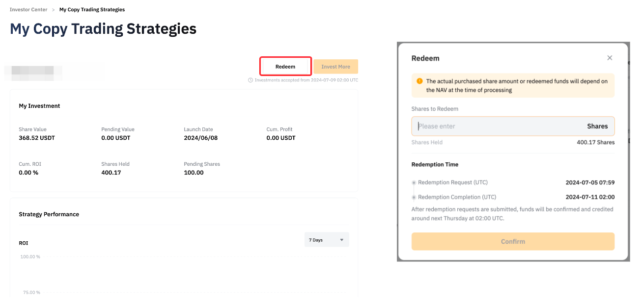Click the blurred strategy name

pos(34,72)
